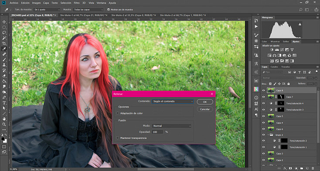320x171 pixels.
Task: Select the Magic Wand tool
Action: [4, 38]
